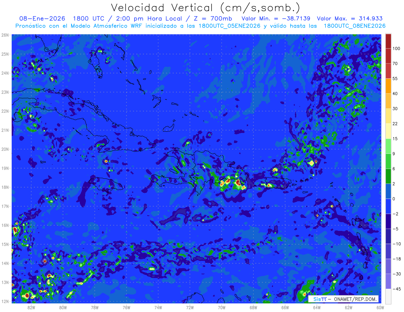Click the '12N' latitude axis label
404x312 pixels.
coord(5,301)
